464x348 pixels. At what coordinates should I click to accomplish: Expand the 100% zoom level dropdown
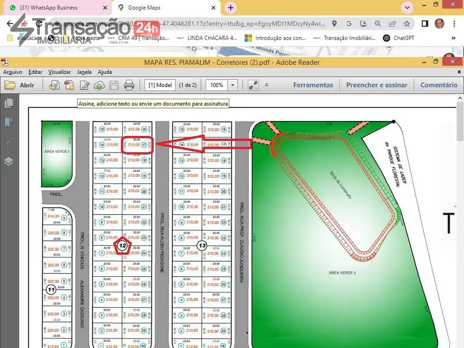[233, 85]
